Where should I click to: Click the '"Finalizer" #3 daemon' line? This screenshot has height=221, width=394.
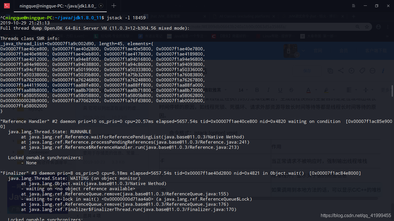(181, 173)
